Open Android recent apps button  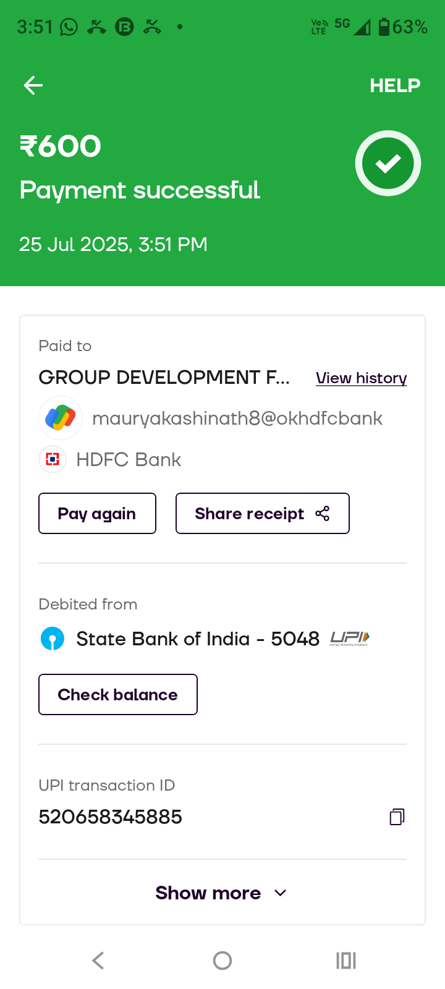(346, 961)
